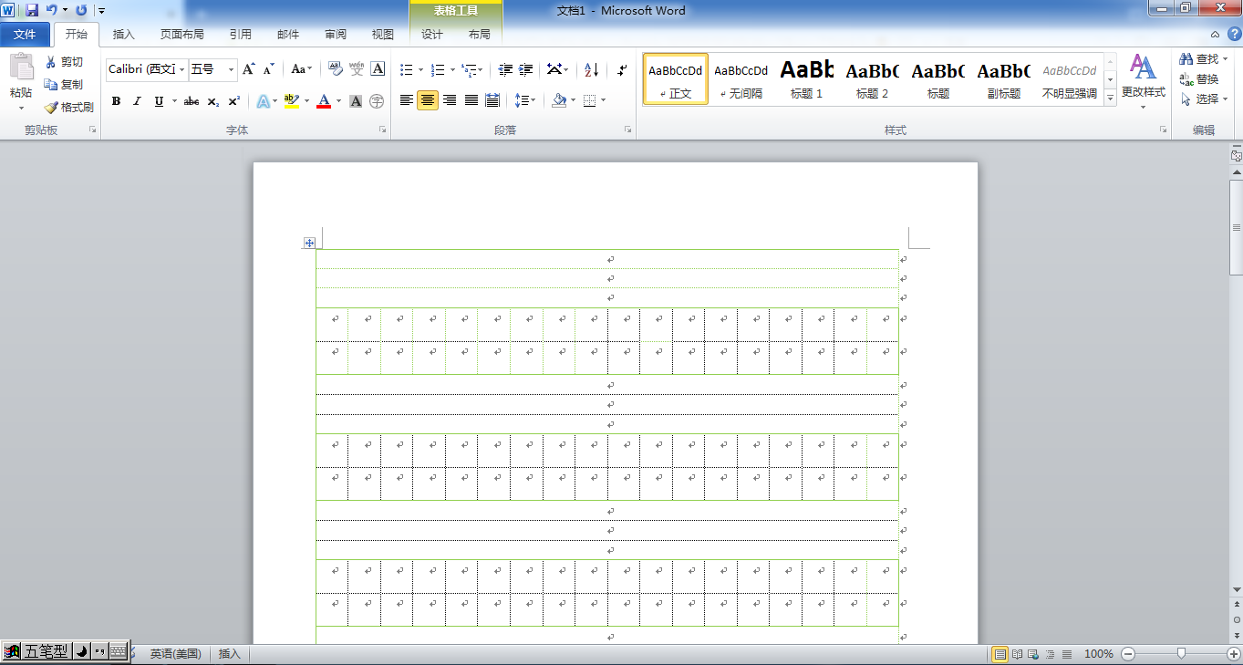The image size is (1243, 665).
Task: Apply the yellow text highlight color
Action: pos(291,101)
